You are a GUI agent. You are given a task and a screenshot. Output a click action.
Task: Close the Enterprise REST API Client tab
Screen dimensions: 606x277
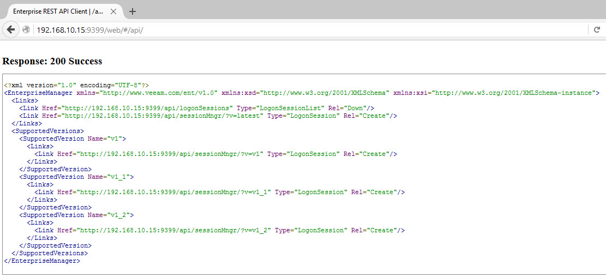pyautogui.click(x=113, y=11)
